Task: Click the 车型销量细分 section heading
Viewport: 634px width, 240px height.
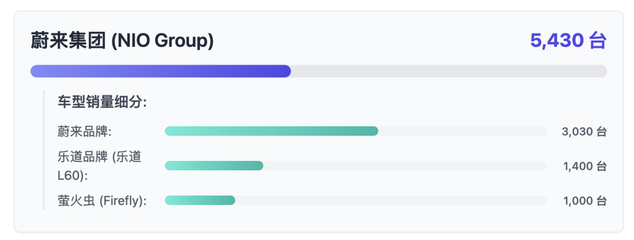Action: point(102,102)
